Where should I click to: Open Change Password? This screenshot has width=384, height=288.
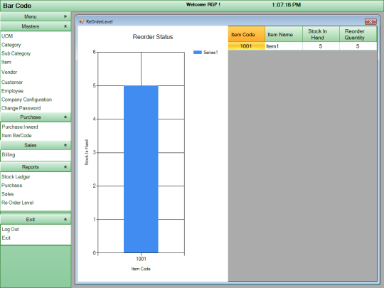(x=21, y=108)
